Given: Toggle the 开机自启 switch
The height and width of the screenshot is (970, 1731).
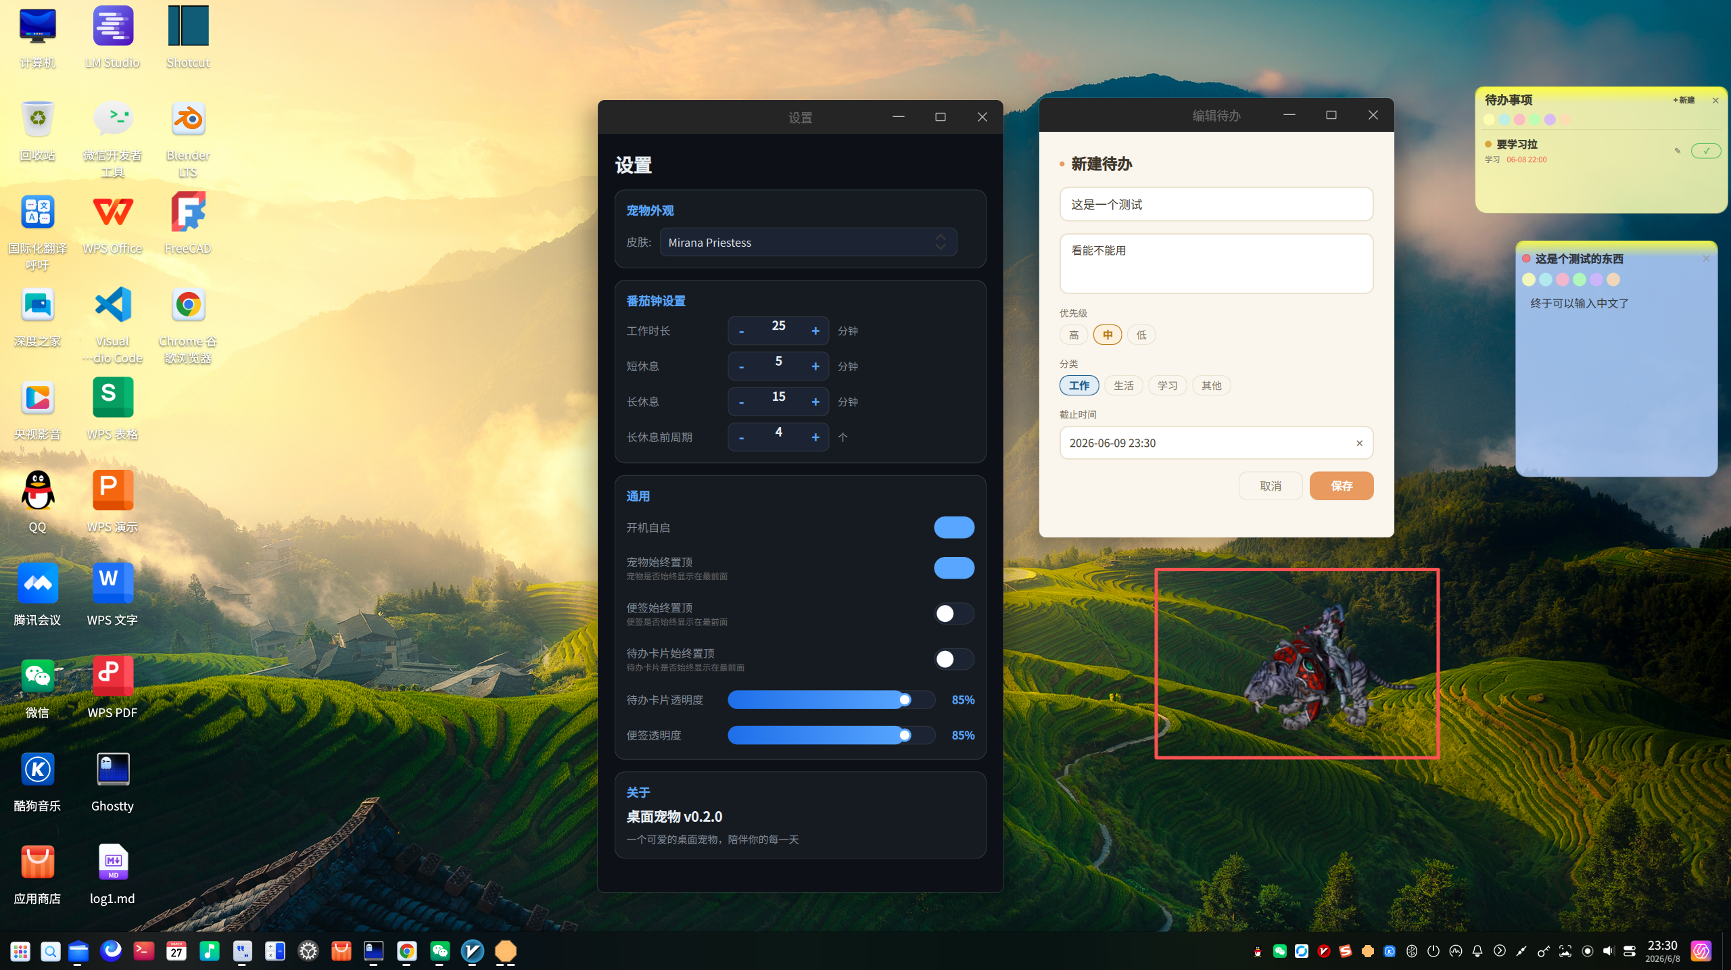Looking at the screenshot, I should (x=954, y=527).
